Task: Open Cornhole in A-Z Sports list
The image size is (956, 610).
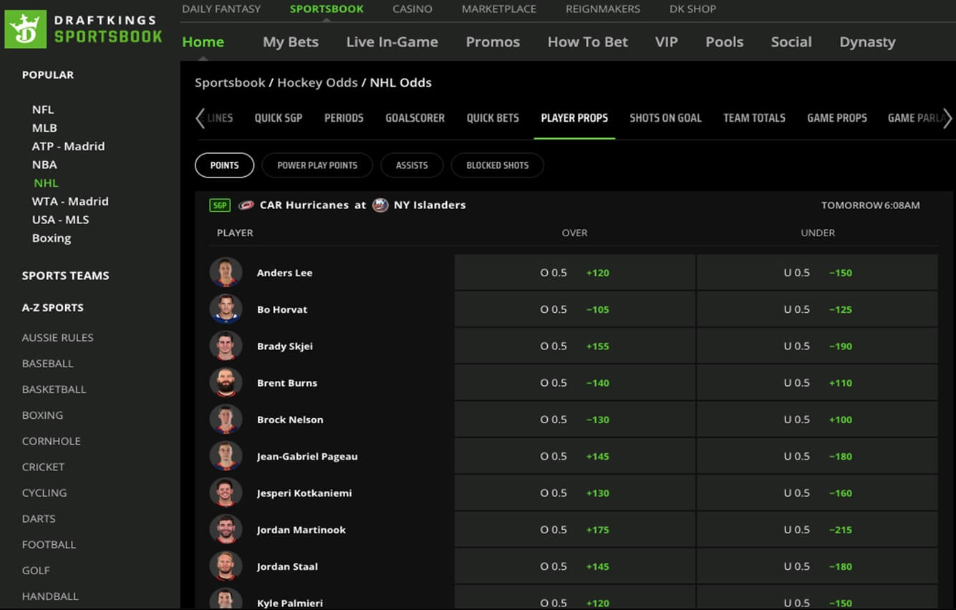Action: point(52,441)
